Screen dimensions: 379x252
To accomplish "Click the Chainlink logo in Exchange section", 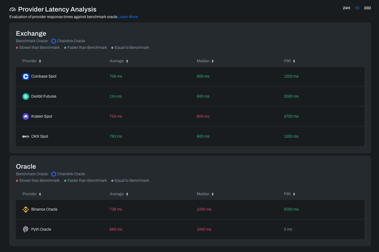I will pos(54,41).
